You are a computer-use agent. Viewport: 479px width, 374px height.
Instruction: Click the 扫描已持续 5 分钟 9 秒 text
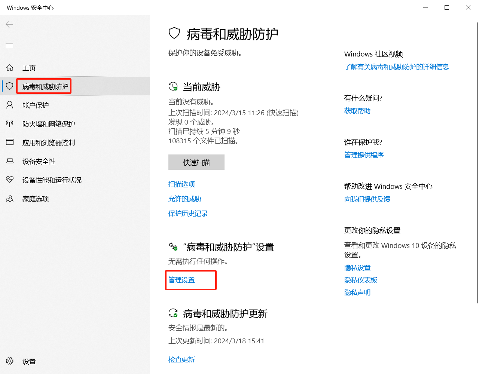click(204, 131)
